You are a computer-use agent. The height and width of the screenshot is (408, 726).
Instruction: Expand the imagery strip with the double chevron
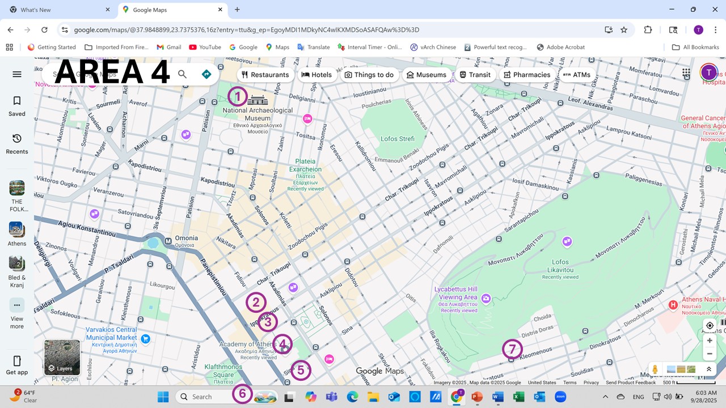(x=708, y=369)
